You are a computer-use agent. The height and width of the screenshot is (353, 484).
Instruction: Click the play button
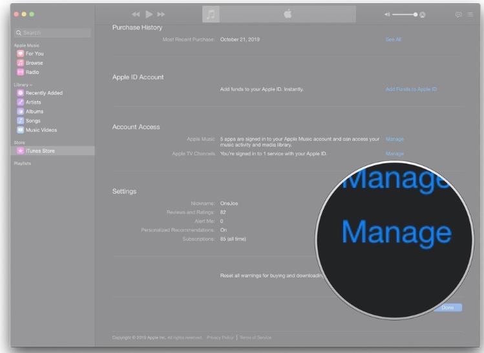pos(149,14)
